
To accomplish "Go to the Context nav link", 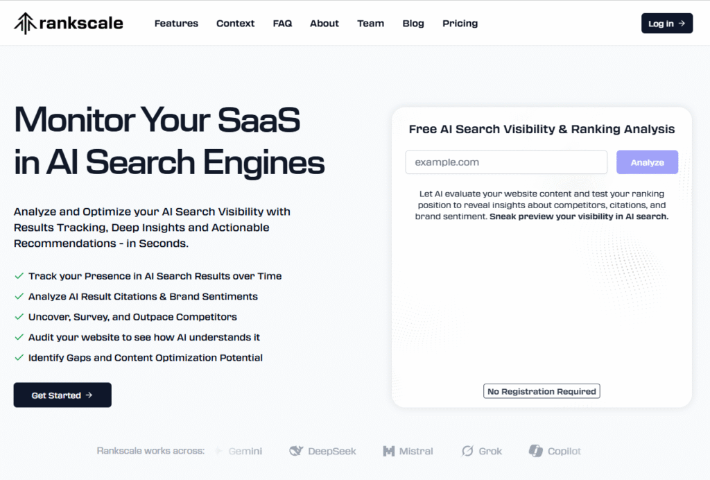I will [236, 23].
